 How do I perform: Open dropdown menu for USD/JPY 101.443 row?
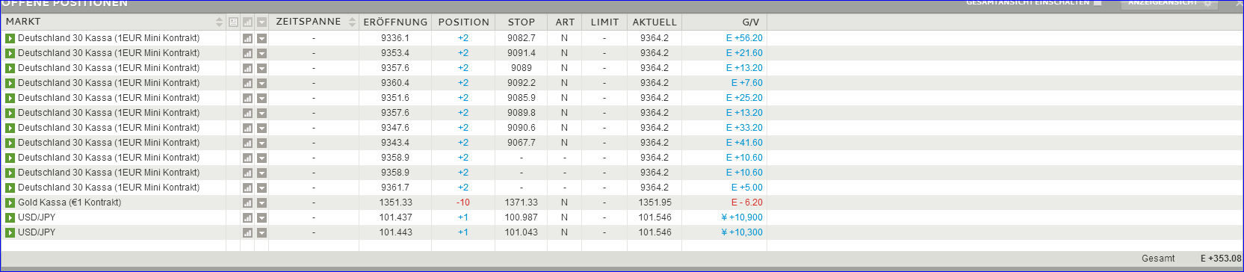tap(262, 232)
